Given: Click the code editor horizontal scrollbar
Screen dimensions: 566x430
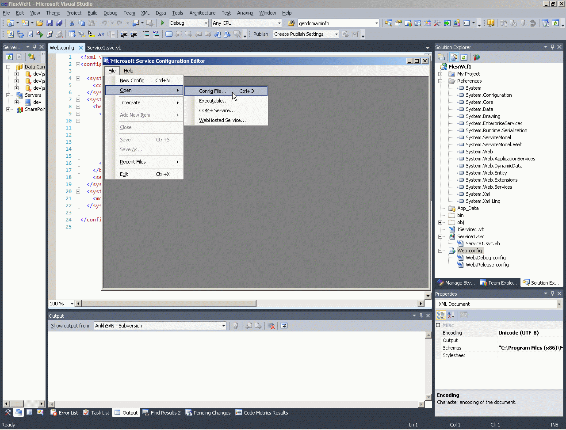Looking at the screenshot, I should (168, 304).
